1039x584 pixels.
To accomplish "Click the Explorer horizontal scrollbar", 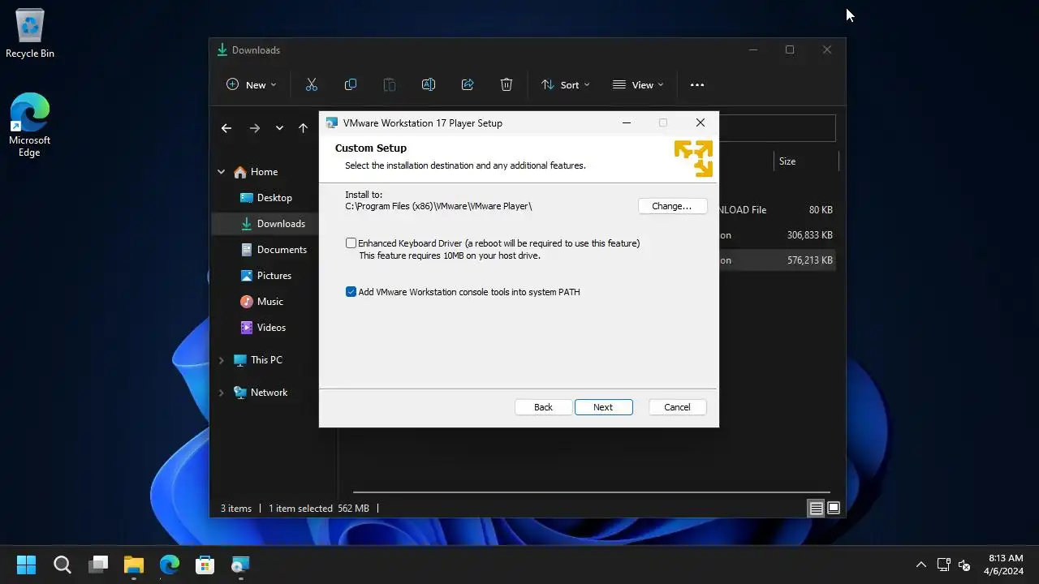I will pyautogui.click(x=591, y=492).
